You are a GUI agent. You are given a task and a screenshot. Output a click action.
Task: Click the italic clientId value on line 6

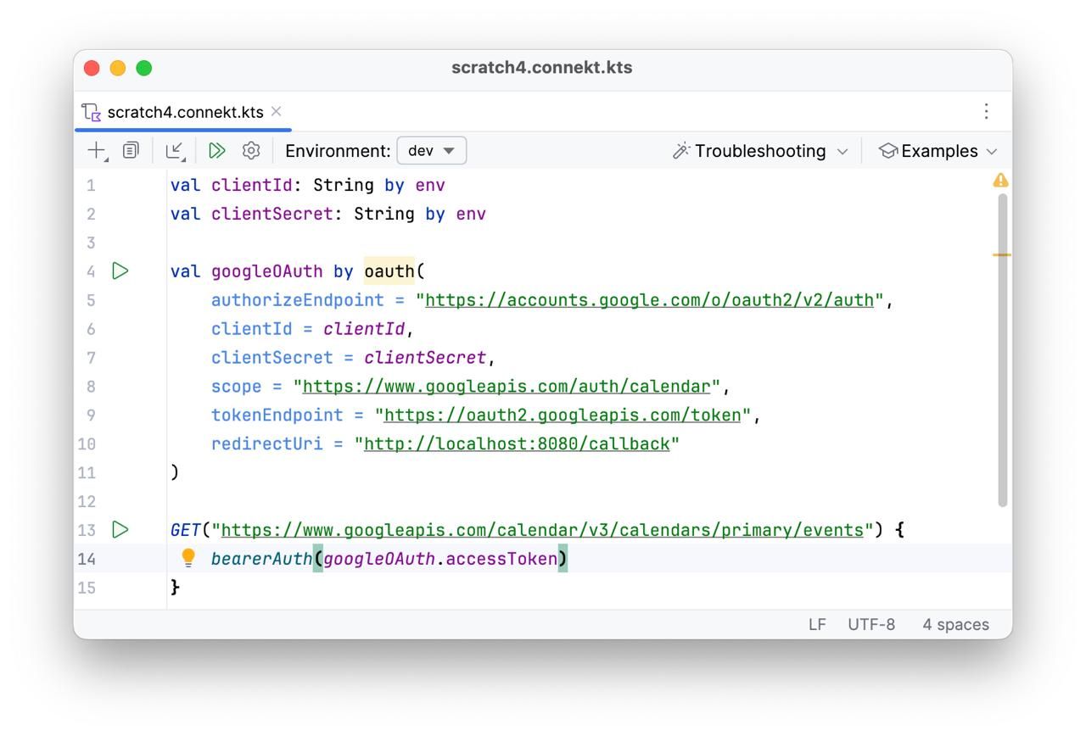[364, 329]
